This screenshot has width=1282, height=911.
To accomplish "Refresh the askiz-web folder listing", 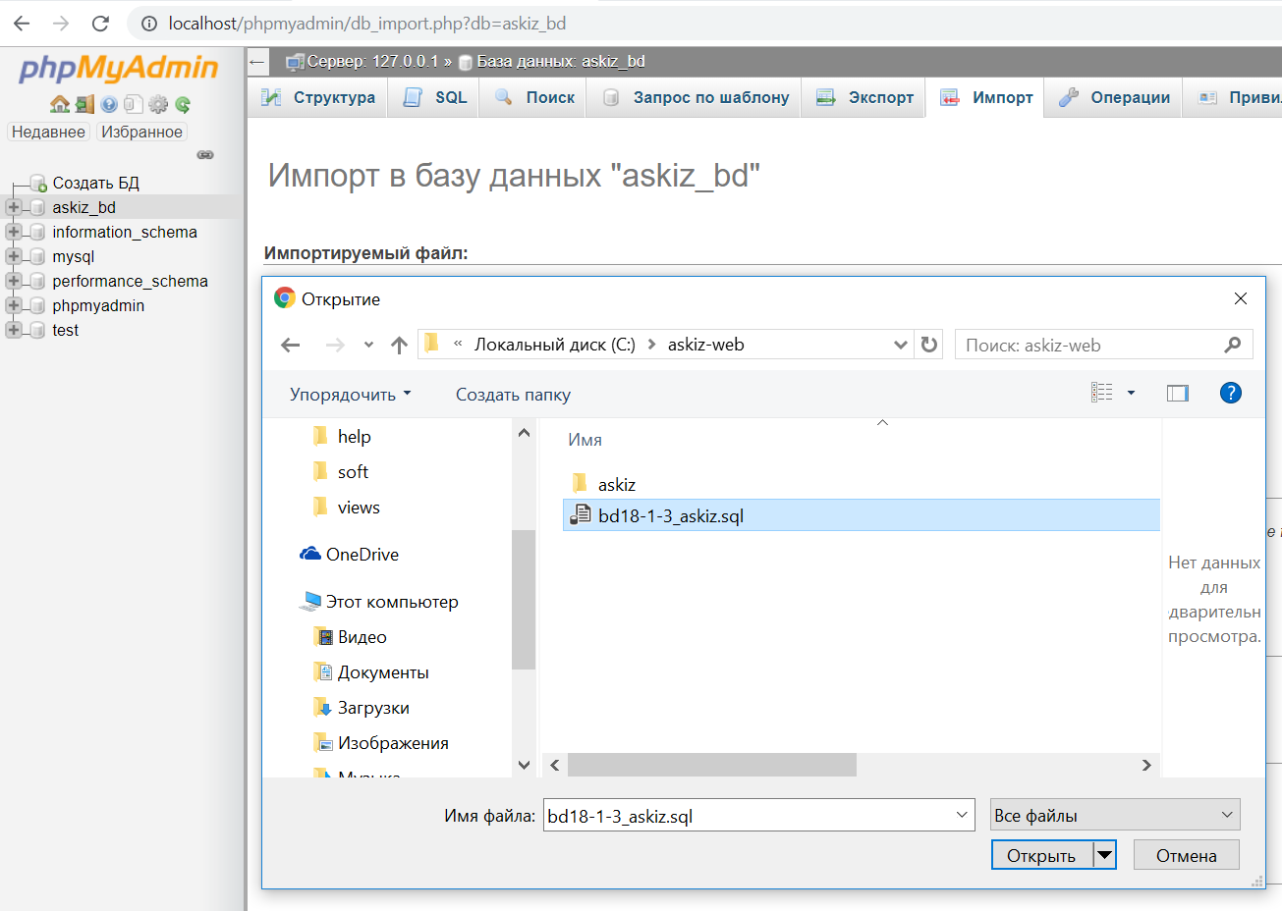I will [929, 345].
